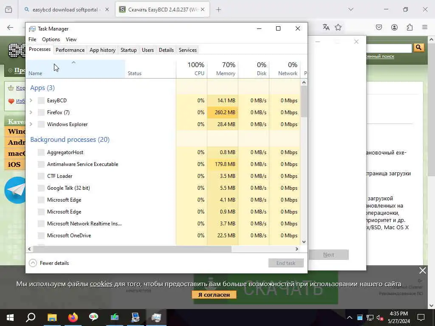Switch to the App history tab
The width and height of the screenshot is (435, 326).
[x=102, y=50]
